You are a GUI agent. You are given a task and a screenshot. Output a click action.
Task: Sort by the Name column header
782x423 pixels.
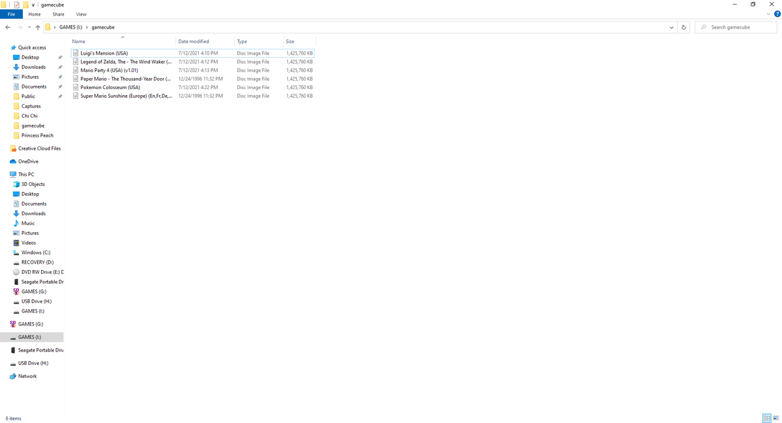click(x=123, y=42)
